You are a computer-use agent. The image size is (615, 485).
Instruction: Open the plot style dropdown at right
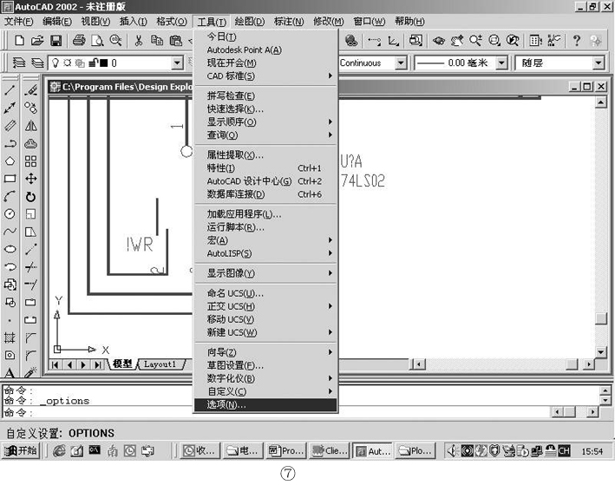(598, 62)
